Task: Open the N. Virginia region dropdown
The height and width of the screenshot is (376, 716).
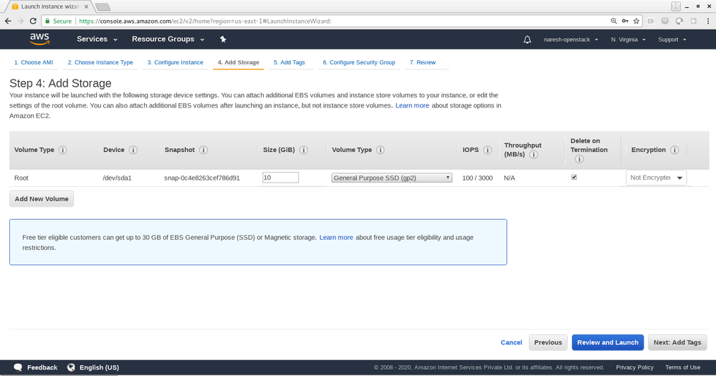Action: click(628, 39)
